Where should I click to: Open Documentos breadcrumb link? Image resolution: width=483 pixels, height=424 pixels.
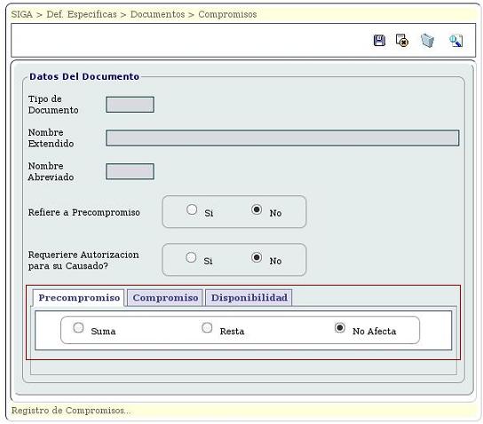[158, 14]
